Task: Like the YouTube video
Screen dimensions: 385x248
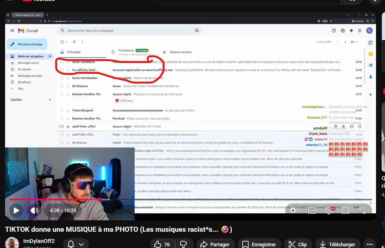Action: [162, 244]
